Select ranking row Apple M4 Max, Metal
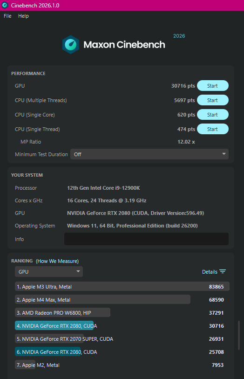244x379 pixels. pos(122,300)
